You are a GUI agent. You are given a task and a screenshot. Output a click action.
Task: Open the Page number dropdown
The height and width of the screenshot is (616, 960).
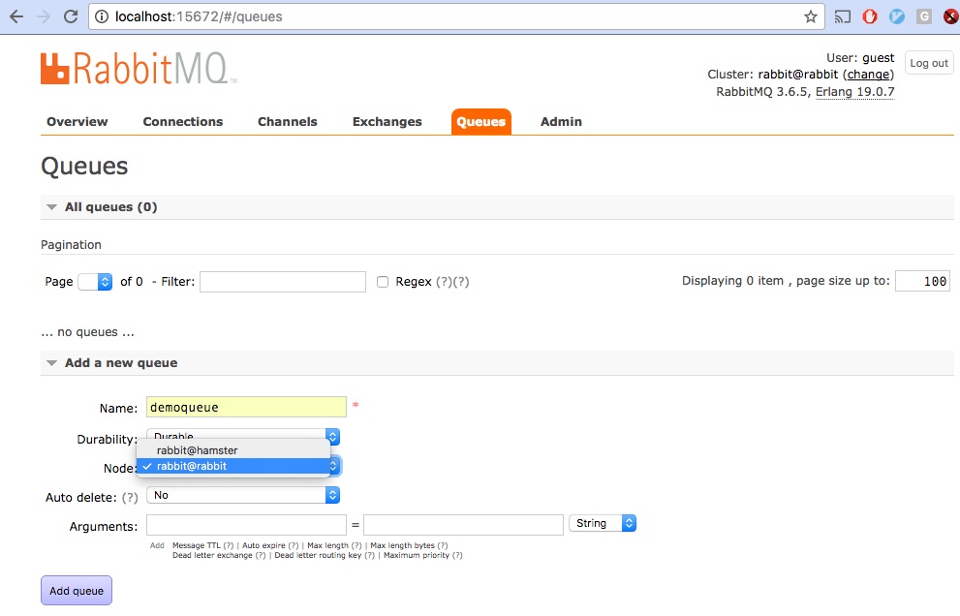tap(95, 282)
